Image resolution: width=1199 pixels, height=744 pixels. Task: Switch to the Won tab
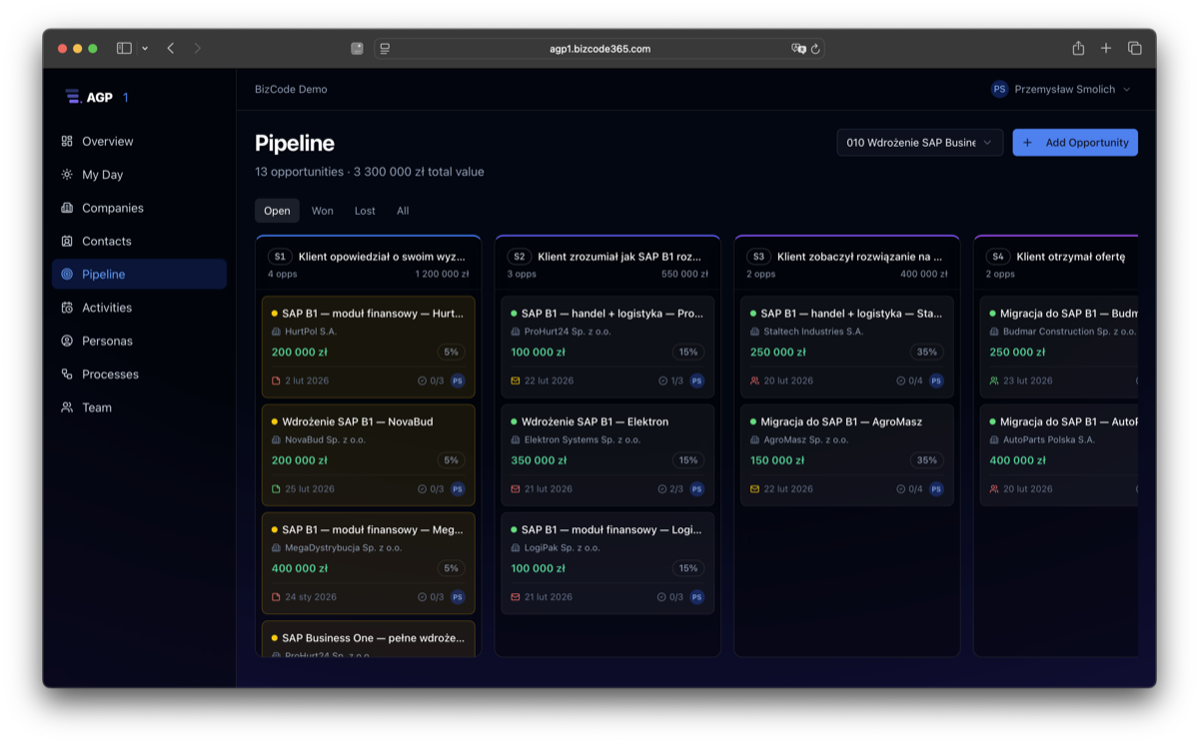[x=322, y=211]
